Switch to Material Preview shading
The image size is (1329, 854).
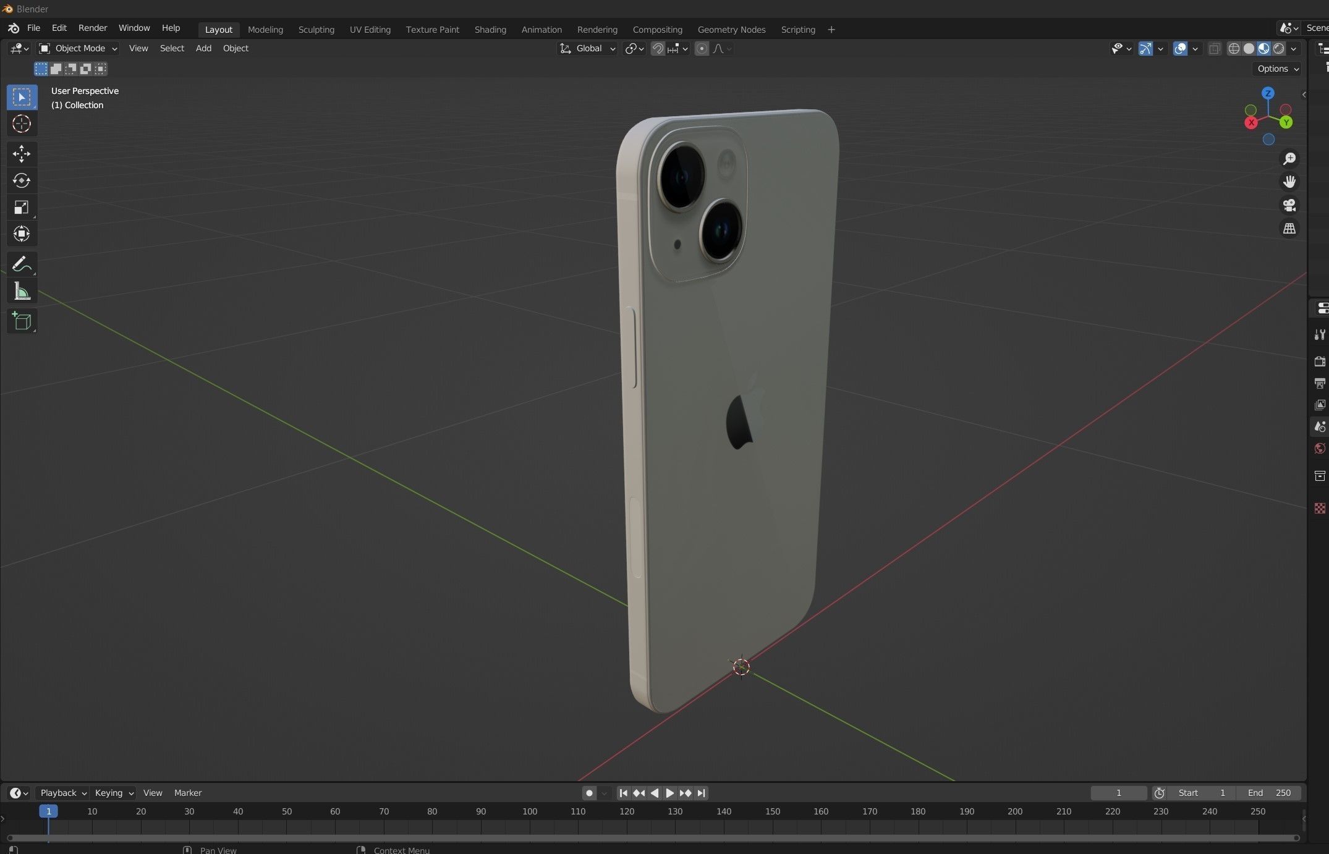(x=1263, y=48)
